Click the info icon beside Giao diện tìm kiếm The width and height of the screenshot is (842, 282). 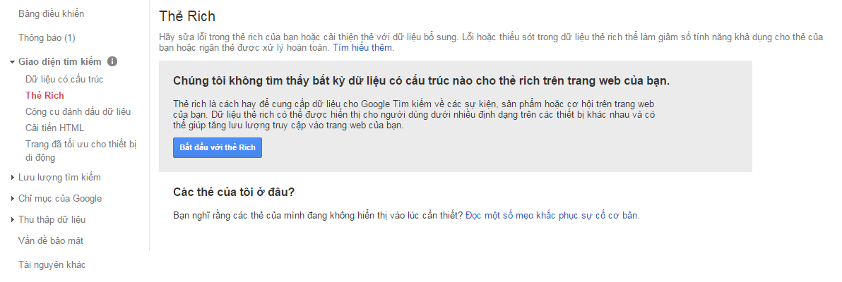112,61
